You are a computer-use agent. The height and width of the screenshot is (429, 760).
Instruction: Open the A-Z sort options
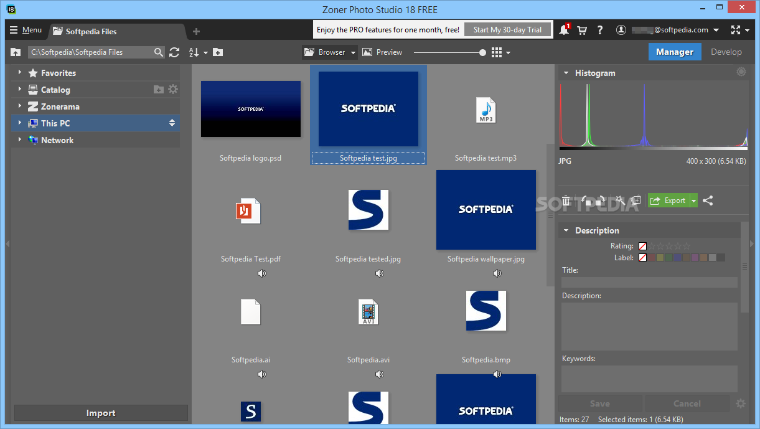coord(197,52)
